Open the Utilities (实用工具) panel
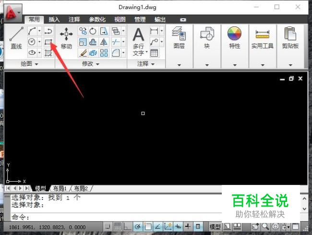This screenshot has height=235, width=312. point(263,38)
